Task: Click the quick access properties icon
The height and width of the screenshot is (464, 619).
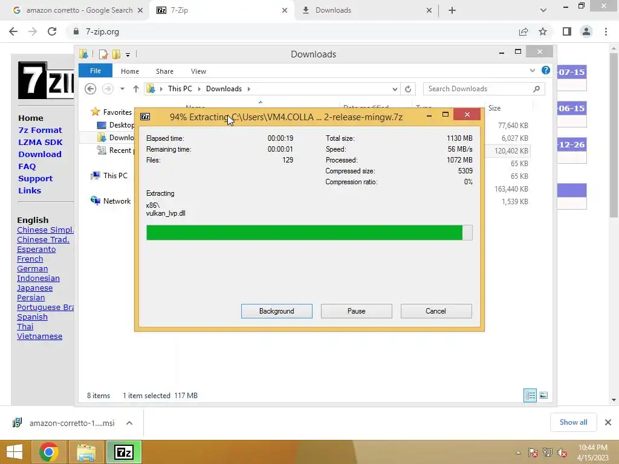Action: [103, 54]
